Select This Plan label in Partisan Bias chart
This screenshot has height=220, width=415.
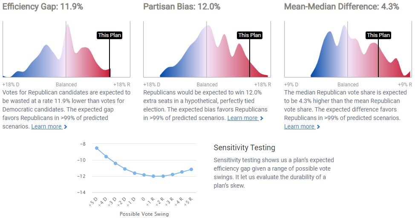coord(250,35)
